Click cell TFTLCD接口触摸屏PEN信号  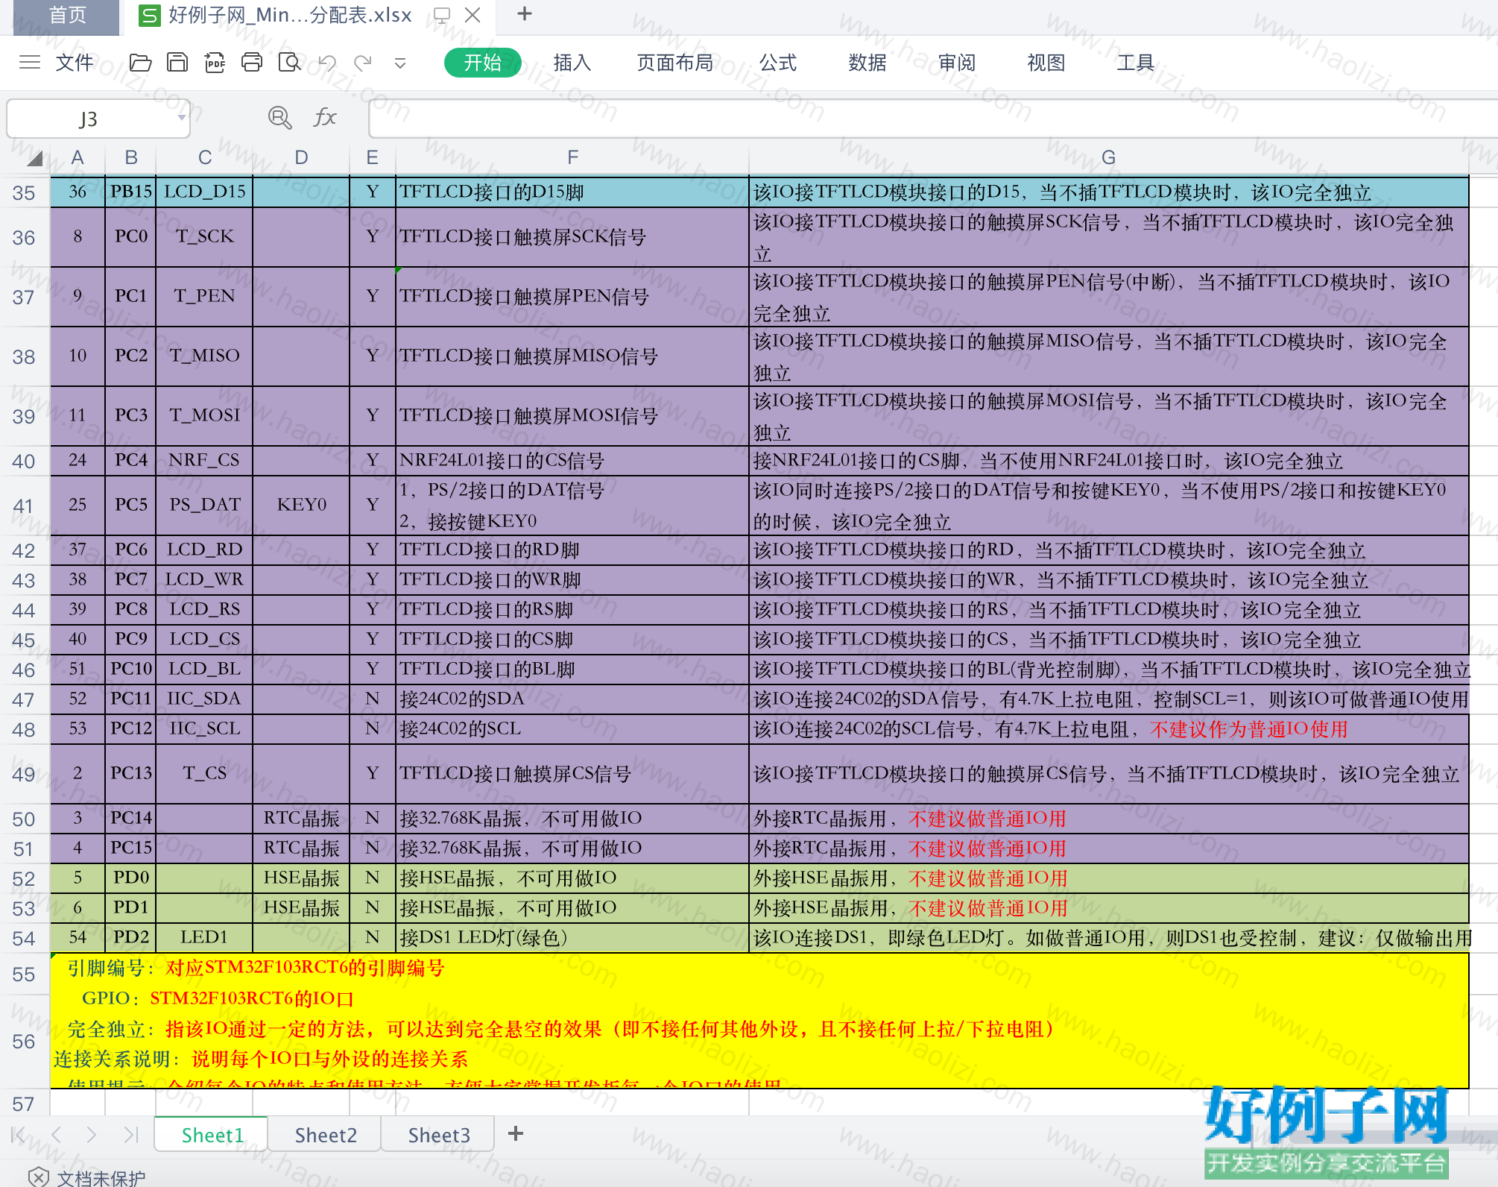(x=572, y=296)
